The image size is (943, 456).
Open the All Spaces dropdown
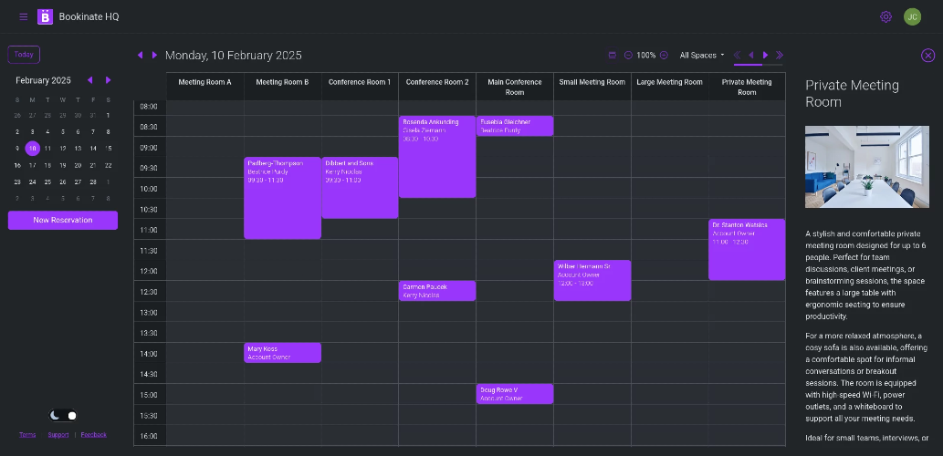[702, 56]
